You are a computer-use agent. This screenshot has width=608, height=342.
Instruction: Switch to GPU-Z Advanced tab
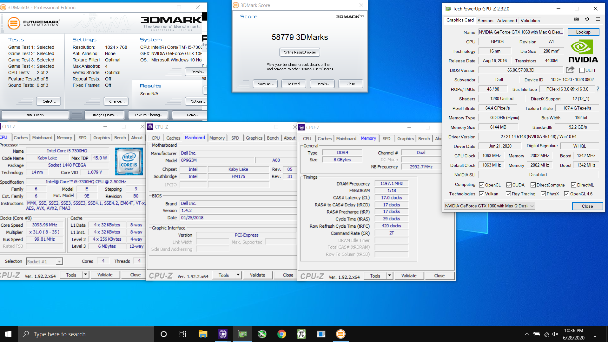(x=507, y=21)
